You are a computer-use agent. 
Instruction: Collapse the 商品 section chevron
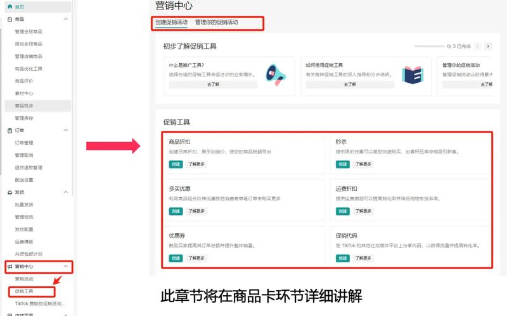(66, 20)
